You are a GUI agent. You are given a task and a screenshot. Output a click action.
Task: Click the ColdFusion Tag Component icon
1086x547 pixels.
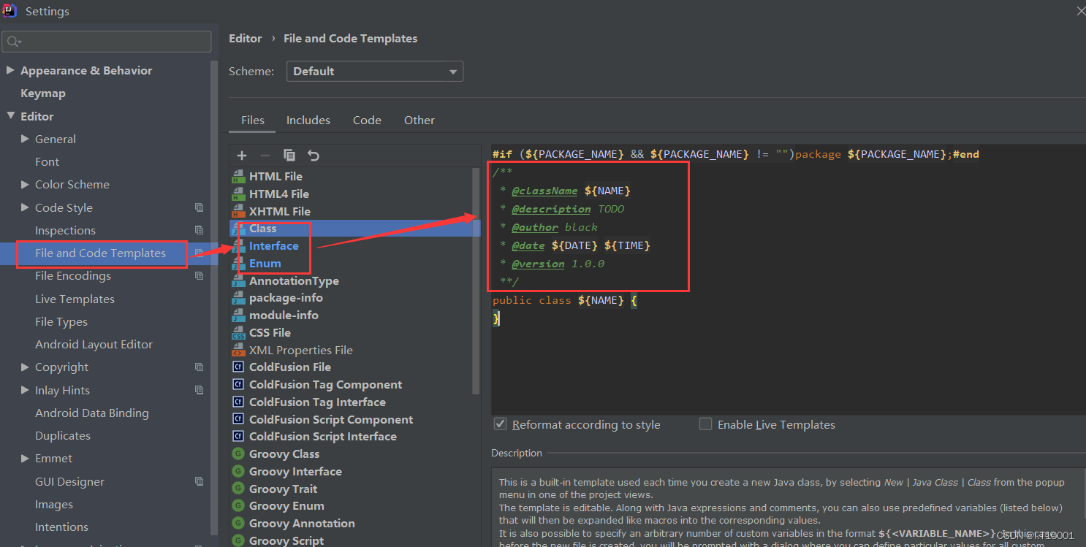[x=238, y=385]
